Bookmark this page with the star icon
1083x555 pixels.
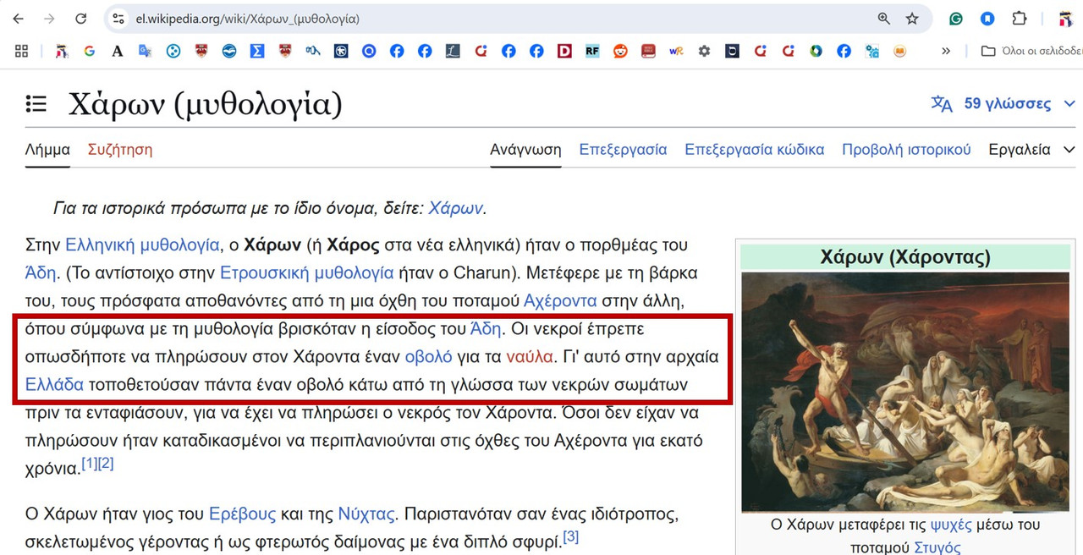click(912, 19)
